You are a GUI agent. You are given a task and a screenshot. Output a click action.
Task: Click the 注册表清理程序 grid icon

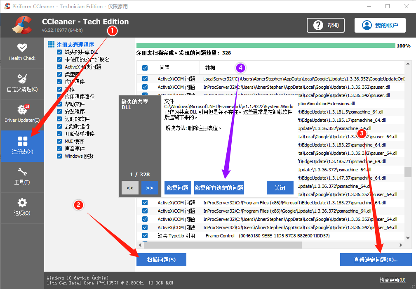(x=51, y=44)
